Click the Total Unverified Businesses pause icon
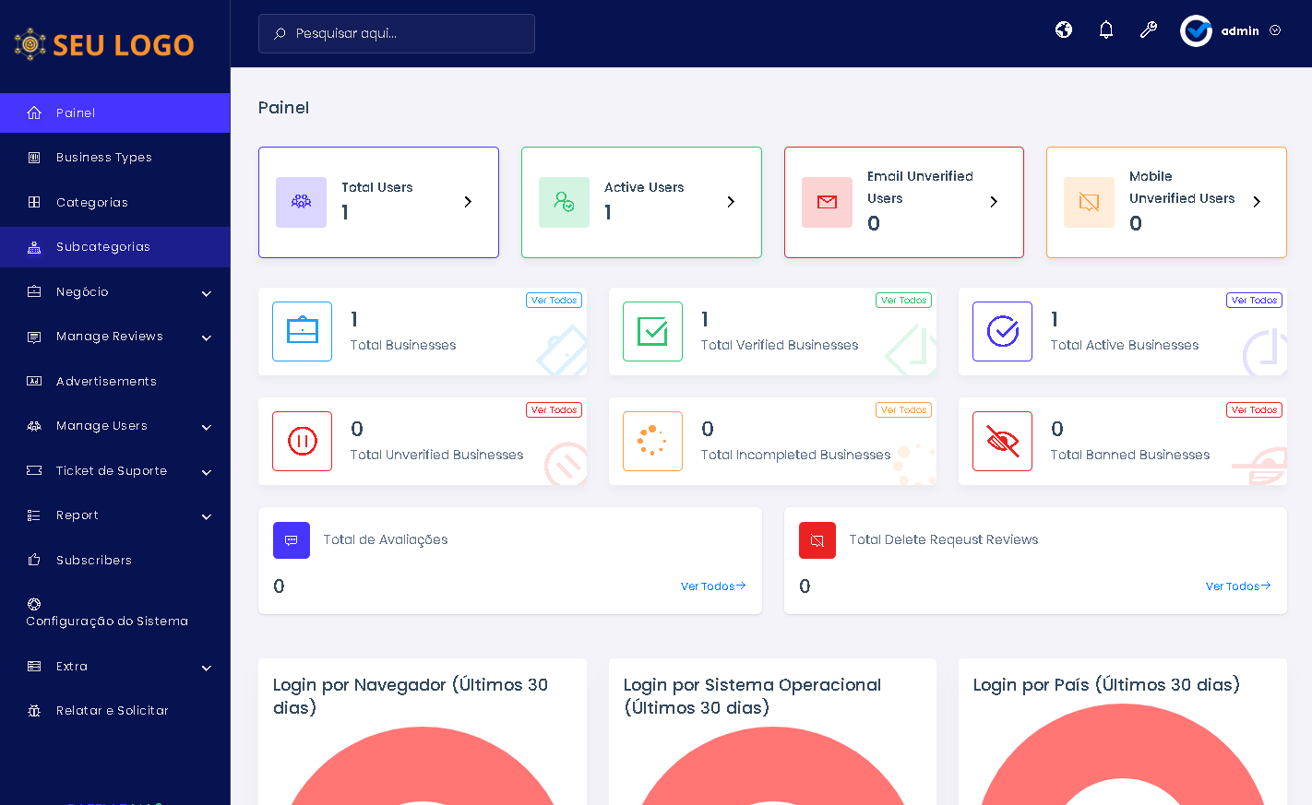 pyautogui.click(x=302, y=441)
